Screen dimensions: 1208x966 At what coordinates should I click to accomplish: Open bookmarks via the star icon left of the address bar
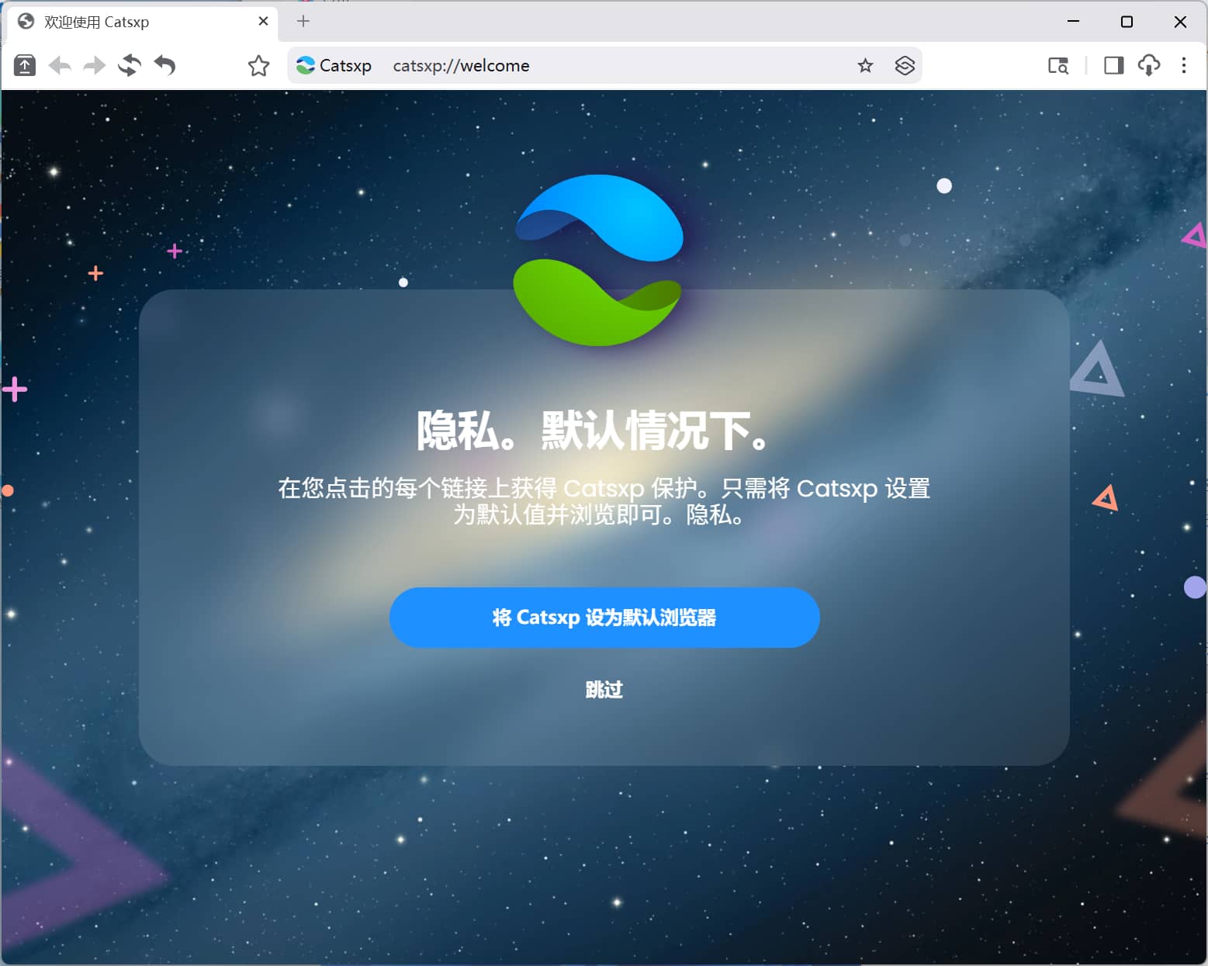(x=259, y=66)
